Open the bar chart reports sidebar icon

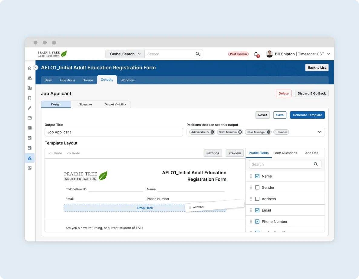[x=30, y=168]
